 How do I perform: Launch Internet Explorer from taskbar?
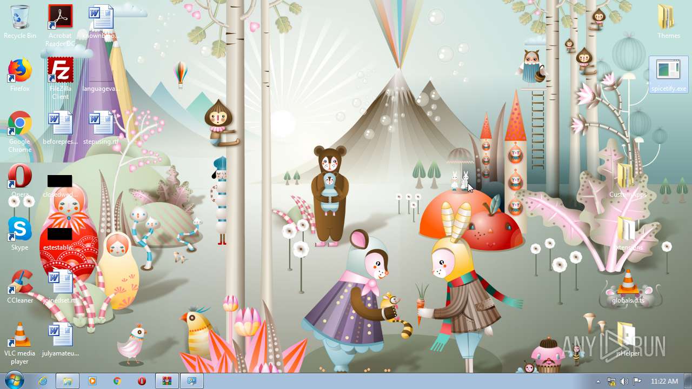(43, 381)
